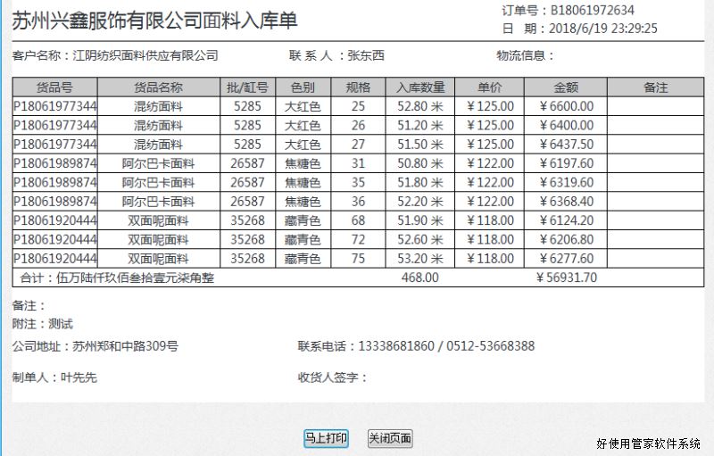The image size is (714, 456).
Task: Click the 好使用管家软件系统 footer text
Action: tap(648, 444)
